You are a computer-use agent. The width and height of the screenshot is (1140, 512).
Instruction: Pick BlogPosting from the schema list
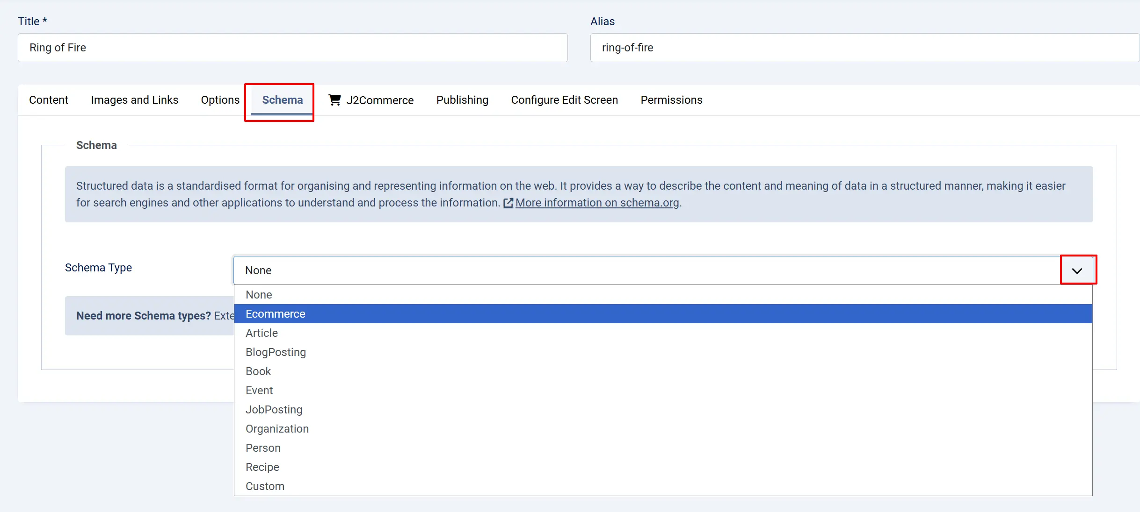tap(663, 352)
